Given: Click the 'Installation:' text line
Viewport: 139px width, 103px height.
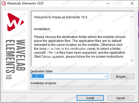Looking at the screenshot, I should coord(42,29).
